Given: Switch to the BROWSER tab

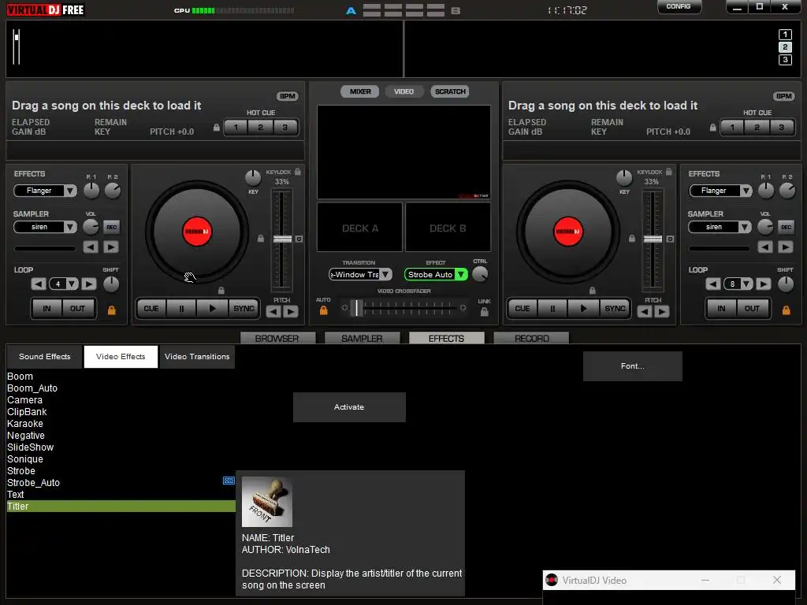Looking at the screenshot, I should [x=277, y=338].
